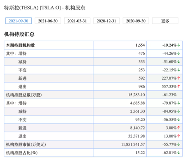Image resolution: width=187 pixels, height=159 pixels.
Task: Click the 11,851,741.57 market value cell
Action: click(133, 144)
